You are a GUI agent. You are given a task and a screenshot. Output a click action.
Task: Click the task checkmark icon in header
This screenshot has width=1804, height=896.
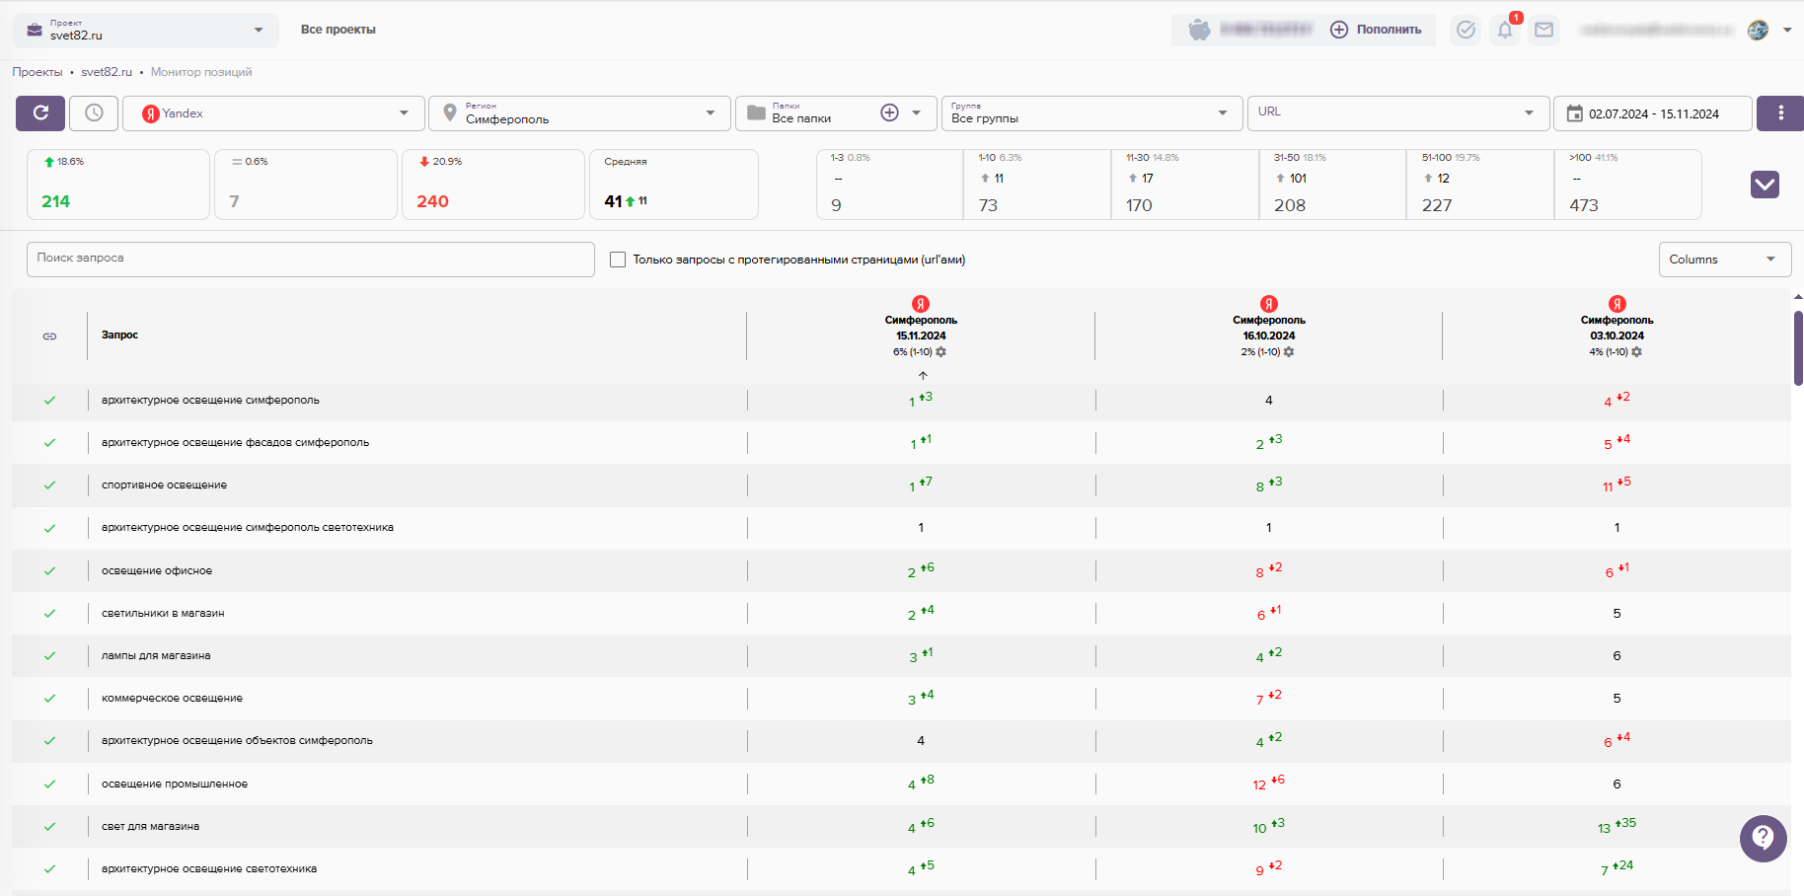[1466, 30]
